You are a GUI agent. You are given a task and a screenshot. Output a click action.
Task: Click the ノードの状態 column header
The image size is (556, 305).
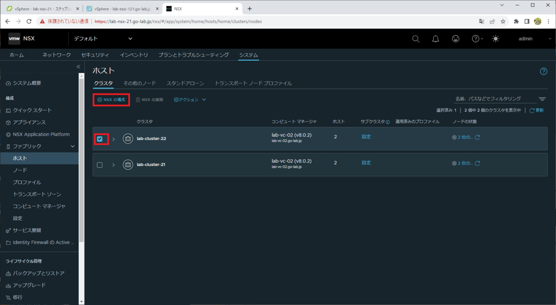464,121
